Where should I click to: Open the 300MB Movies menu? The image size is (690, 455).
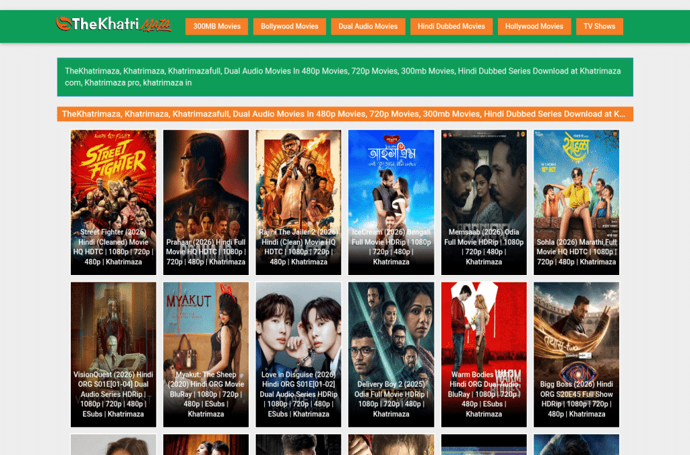pyautogui.click(x=216, y=26)
